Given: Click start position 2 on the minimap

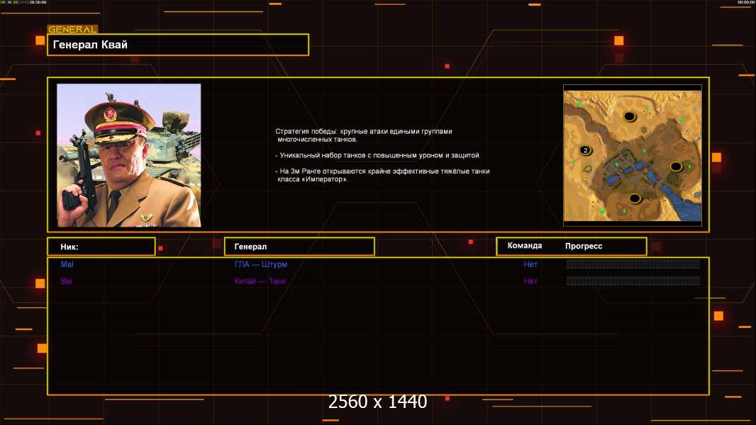Looking at the screenshot, I should pyautogui.click(x=585, y=150).
